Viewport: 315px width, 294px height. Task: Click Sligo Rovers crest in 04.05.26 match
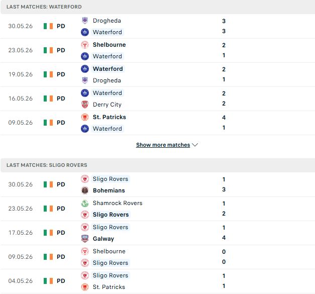tap(85, 275)
